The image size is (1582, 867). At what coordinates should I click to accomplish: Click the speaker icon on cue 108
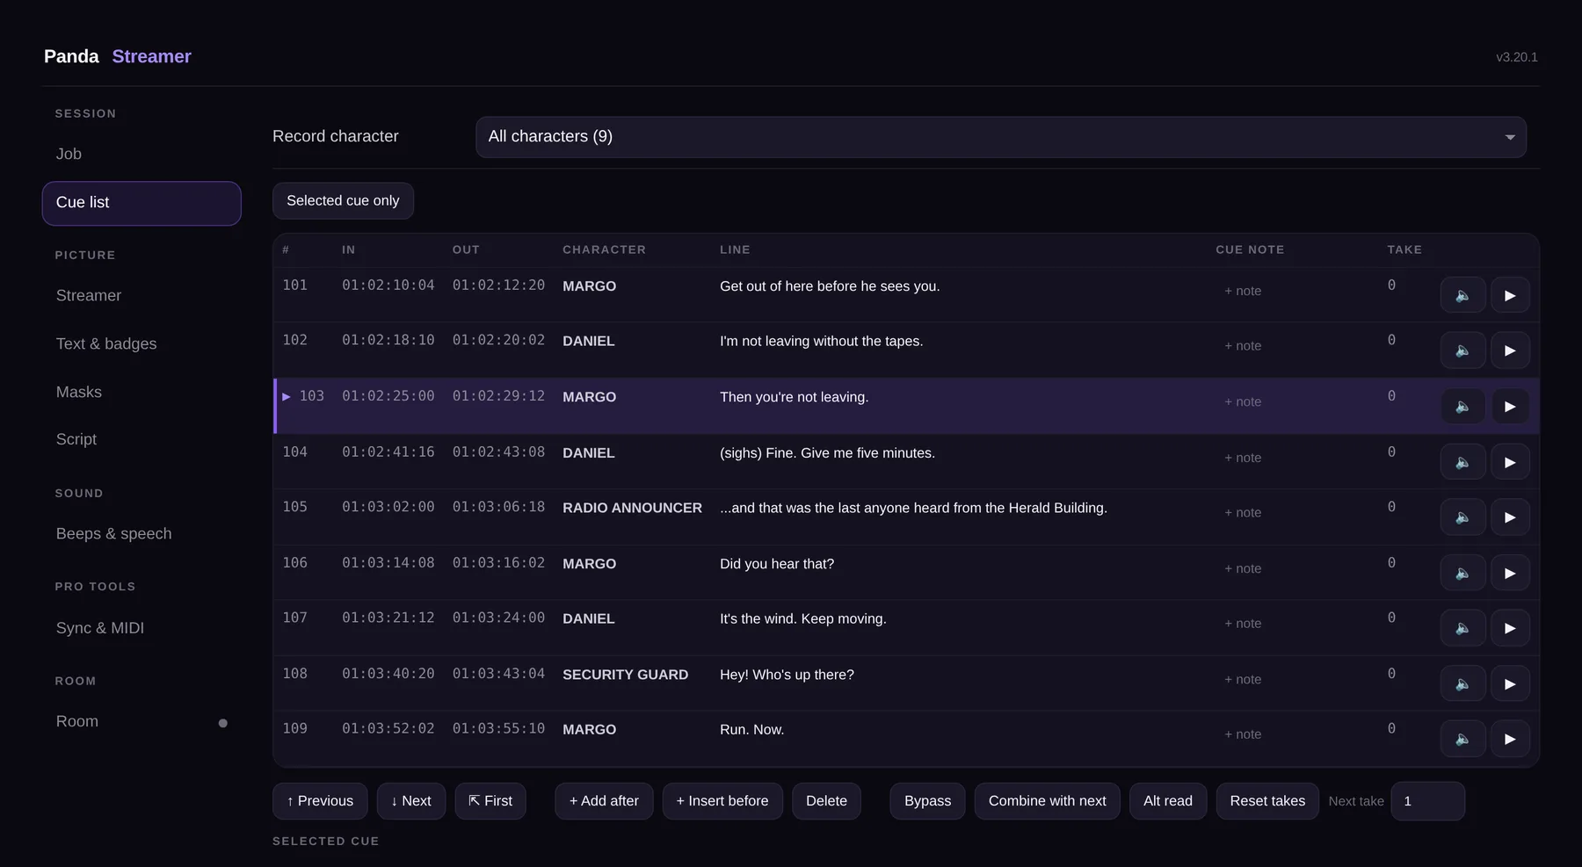1462,683
